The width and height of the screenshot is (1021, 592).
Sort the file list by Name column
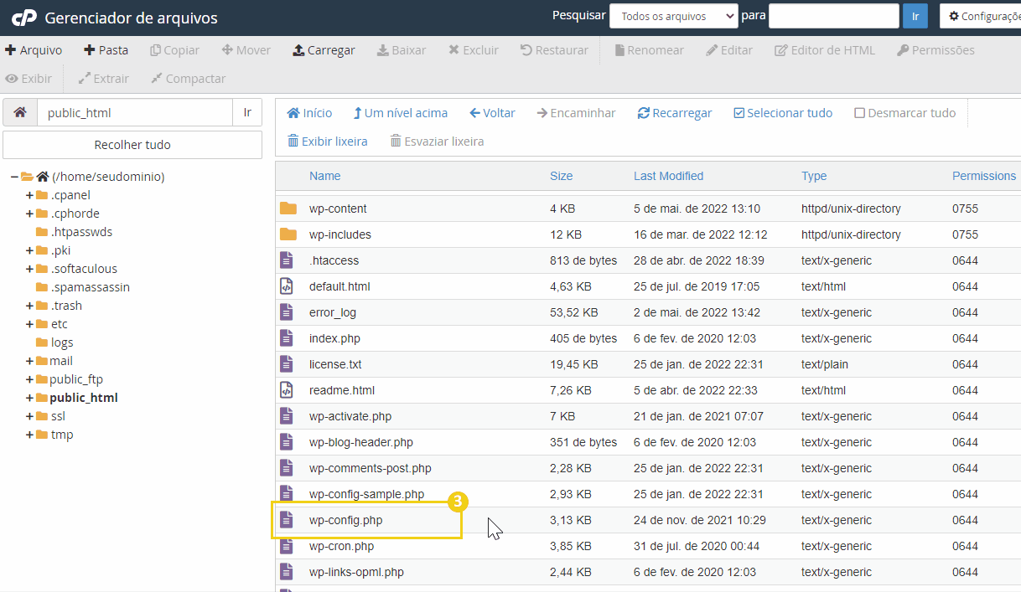pos(325,176)
